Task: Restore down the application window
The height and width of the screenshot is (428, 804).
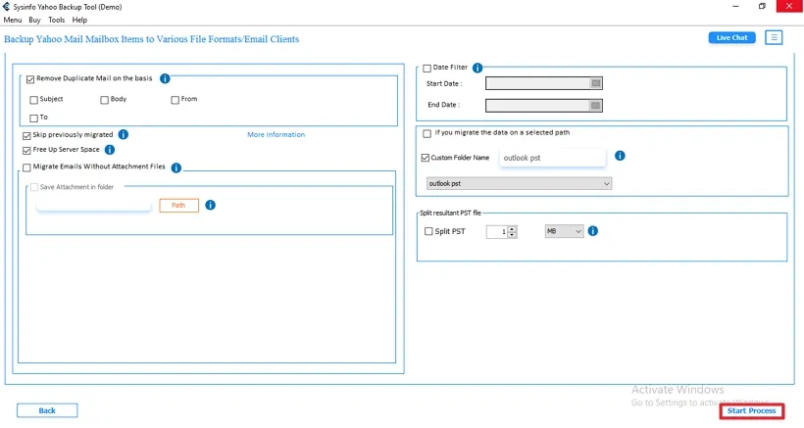Action: [x=762, y=6]
